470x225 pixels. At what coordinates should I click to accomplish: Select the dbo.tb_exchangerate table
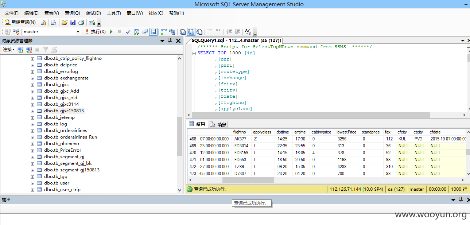(x=66, y=78)
